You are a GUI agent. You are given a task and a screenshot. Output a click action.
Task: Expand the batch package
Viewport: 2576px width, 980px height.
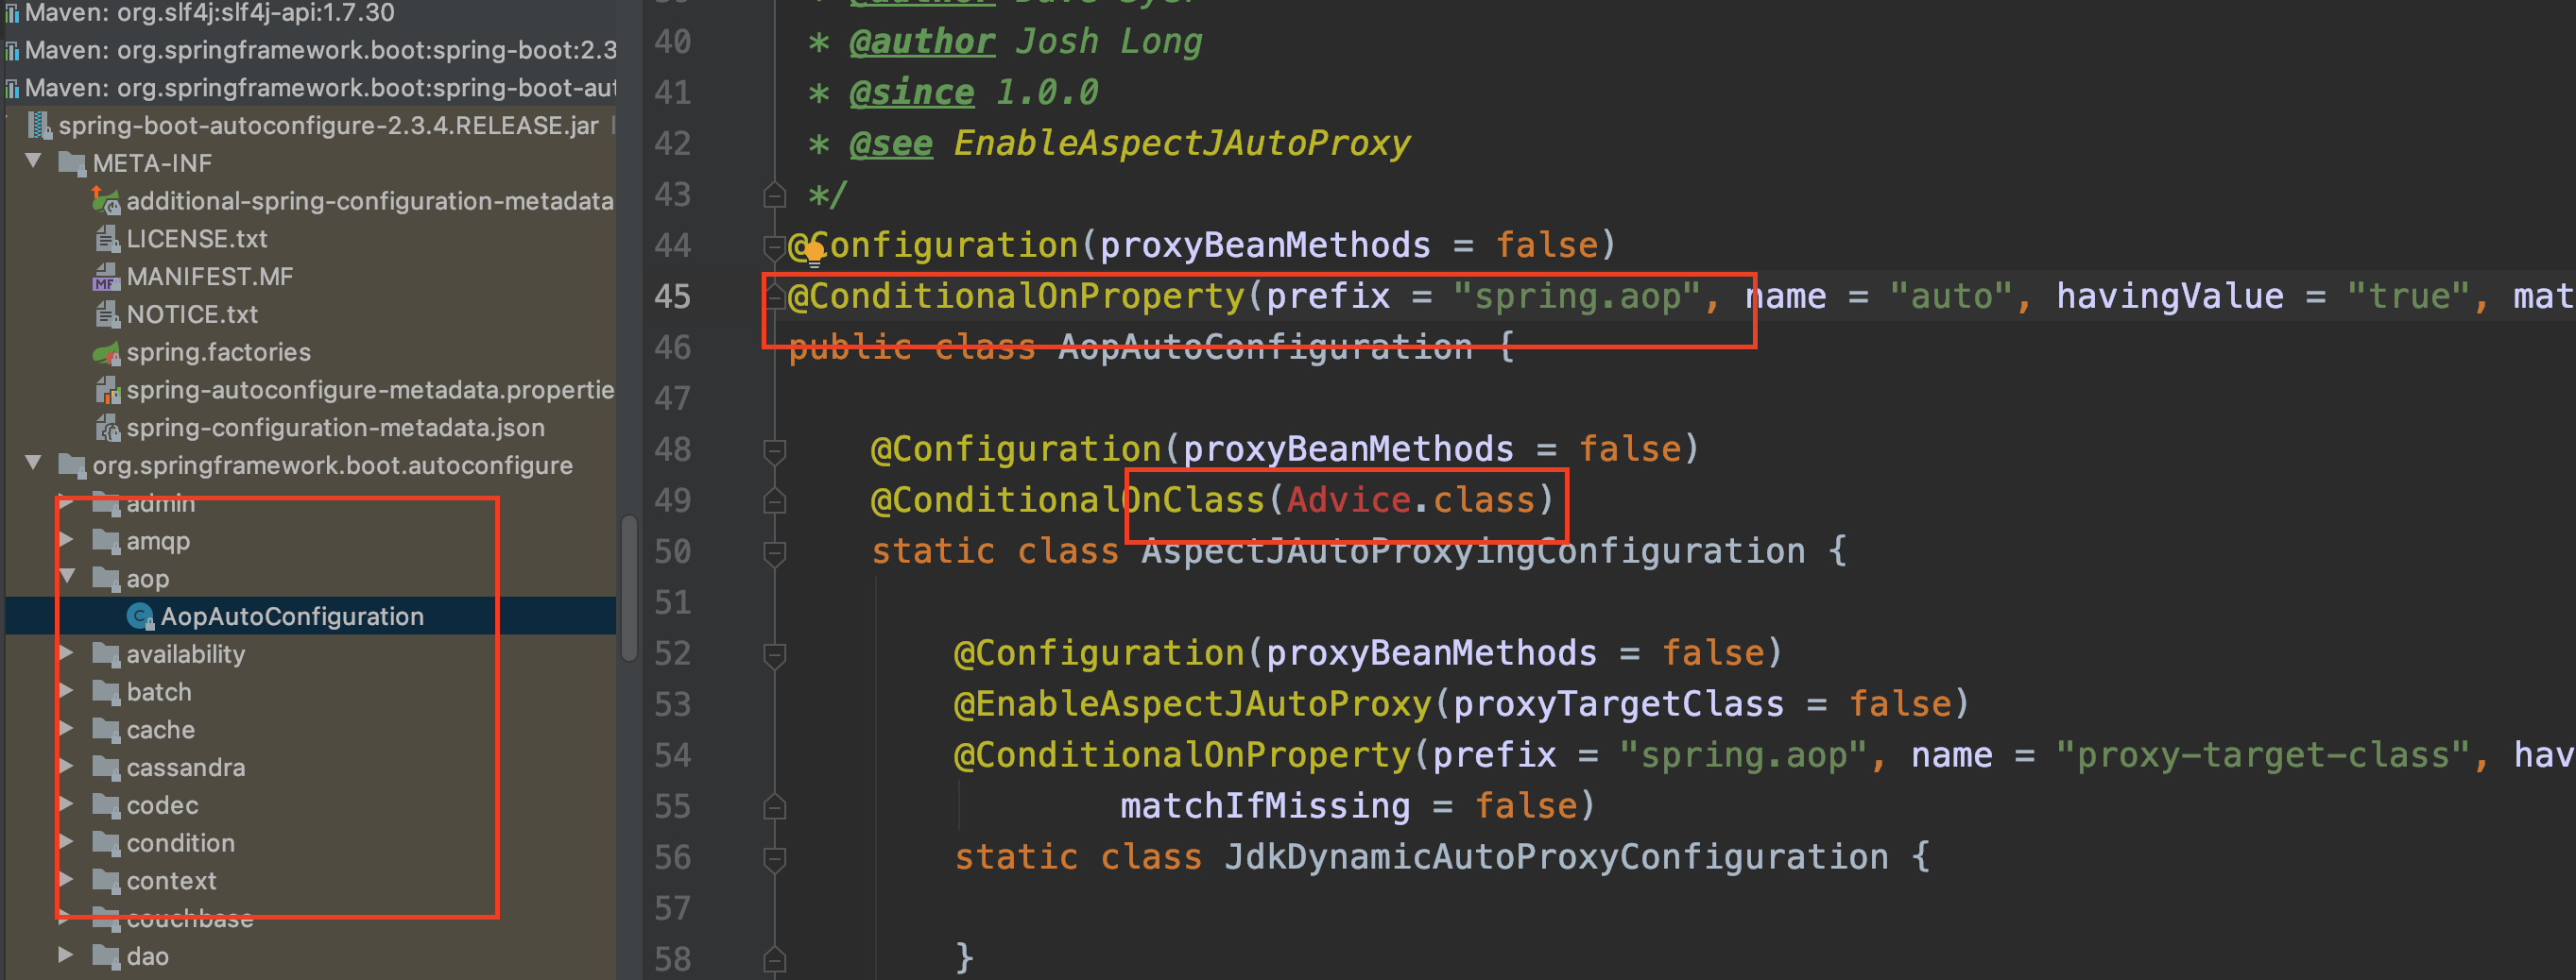click(68, 692)
